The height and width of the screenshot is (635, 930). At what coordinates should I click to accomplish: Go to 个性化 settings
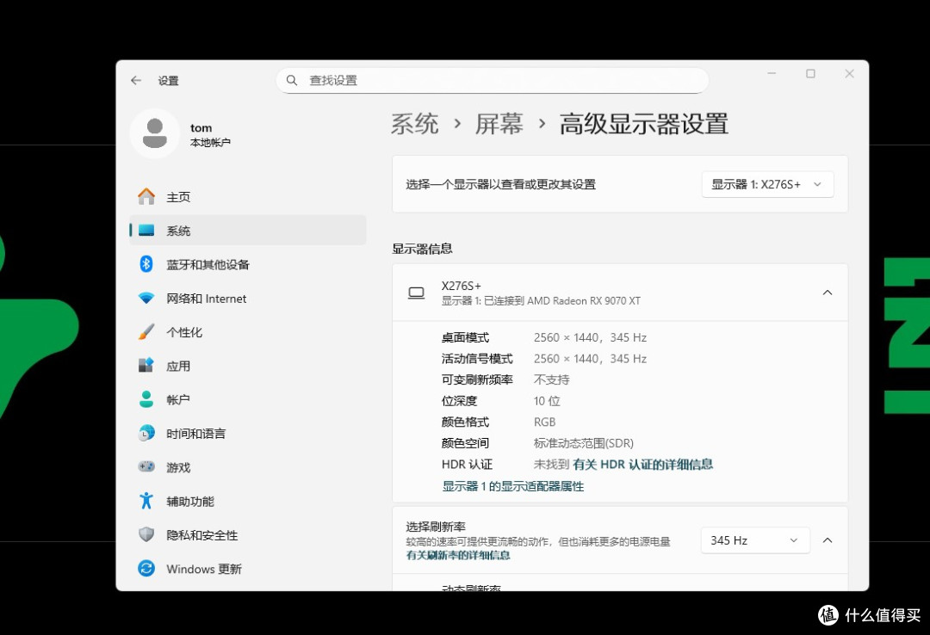(248, 331)
